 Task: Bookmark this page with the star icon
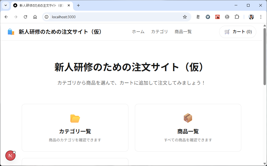[x=185, y=17]
